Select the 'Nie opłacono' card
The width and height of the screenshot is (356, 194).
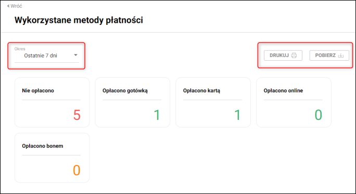coord(52,102)
